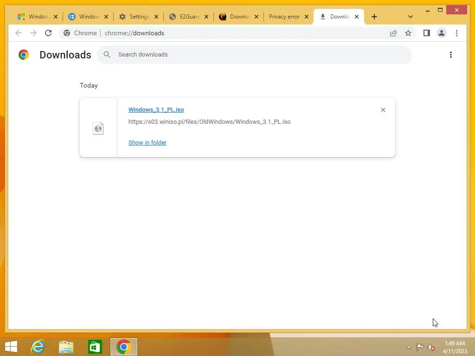This screenshot has width=475, height=356.
Task: Open File Explorer from the taskbar
Action: tap(66, 347)
